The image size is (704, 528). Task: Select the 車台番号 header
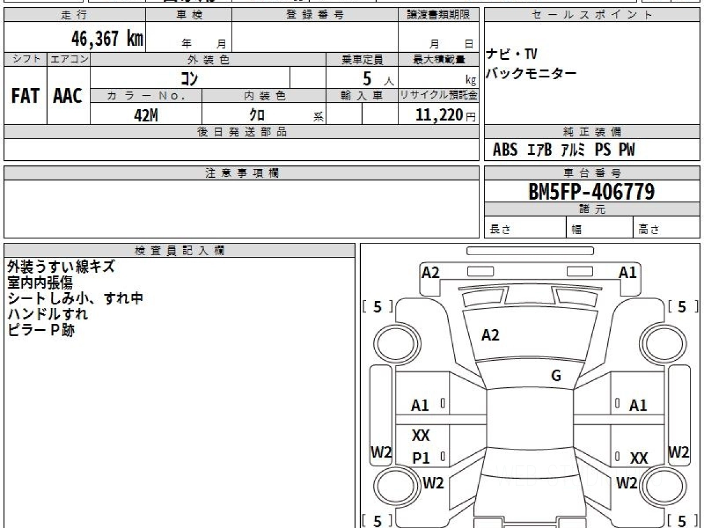(x=592, y=173)
